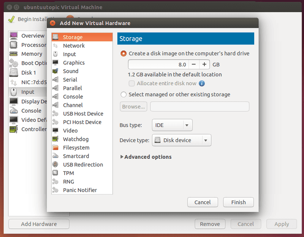Toggle Allocate entire disk now checkbox
Image resolution: width=304 pixels, height=237 pixels.
132,83
